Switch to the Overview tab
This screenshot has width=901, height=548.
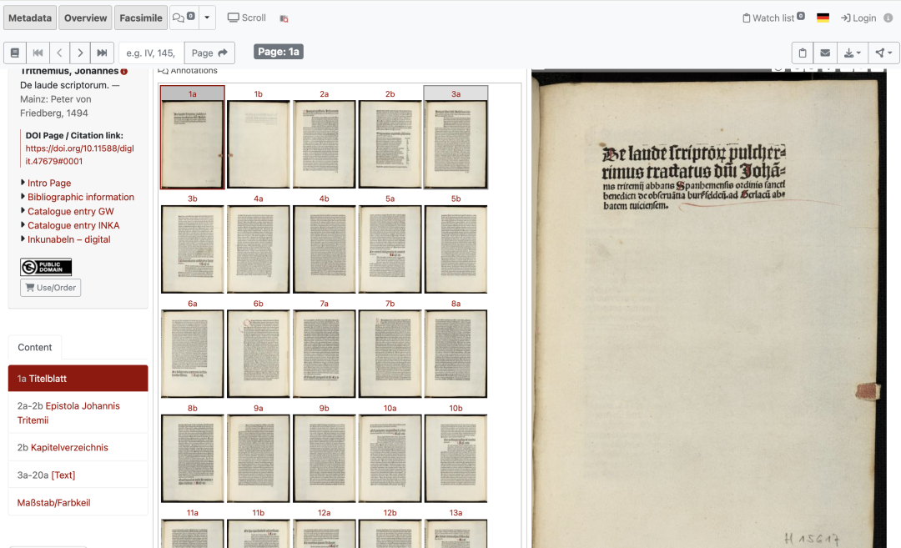tap(85, 18)
